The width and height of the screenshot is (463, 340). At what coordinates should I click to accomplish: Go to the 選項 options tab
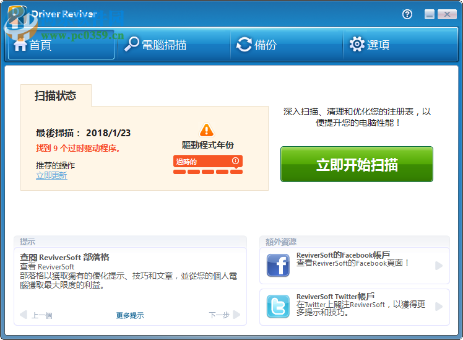point(400,45)
